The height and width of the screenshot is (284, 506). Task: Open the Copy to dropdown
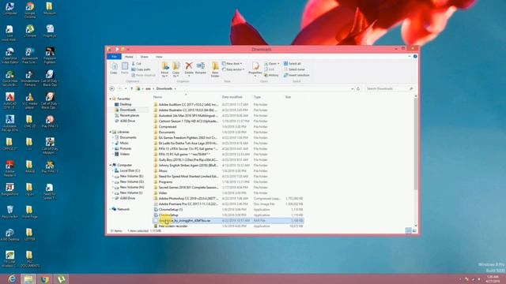[176, 70]
